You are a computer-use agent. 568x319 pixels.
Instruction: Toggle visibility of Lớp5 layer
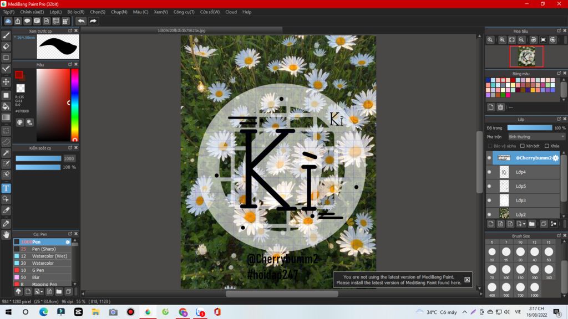click(489, 186)
